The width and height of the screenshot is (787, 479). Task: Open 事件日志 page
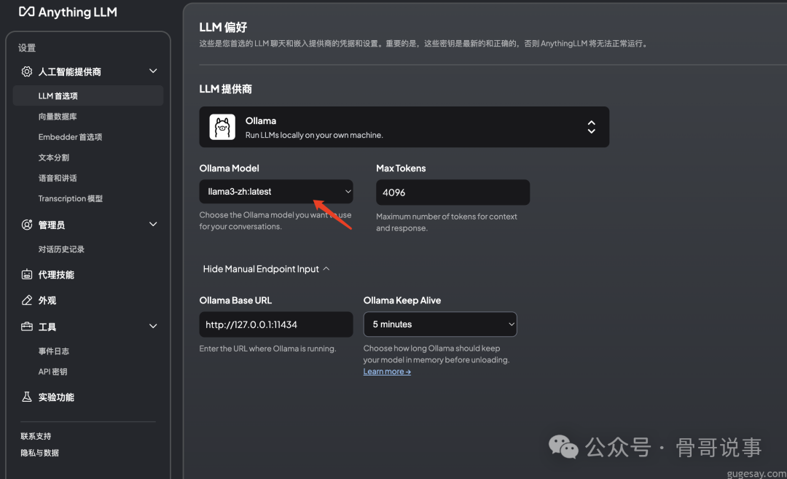tap(54, 351)
